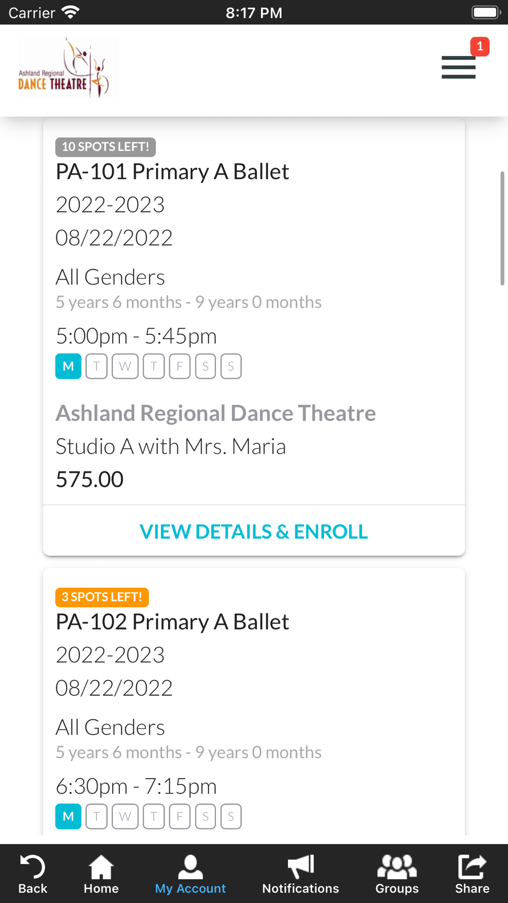This screenshot has height=903, width=508.
Task: Tap Ashland Regional Dance Theatre location text
Action: click(x=215, y=413)
